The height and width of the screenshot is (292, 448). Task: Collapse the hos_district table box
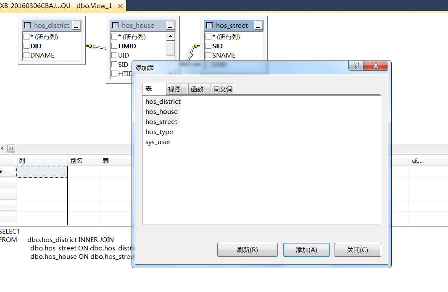click(76, 26)
